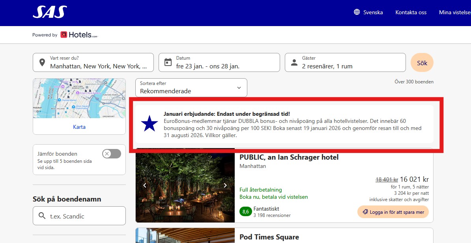
Task: Select Kontakta oss in the top menu
Action: point(411,12)
